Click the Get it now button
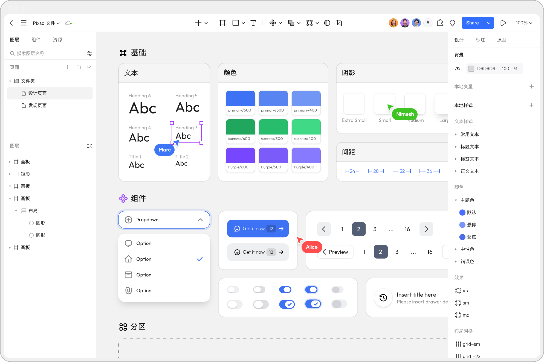Viewport: 544px width, 362px height. pyautogui.click(x=257, y=228)
